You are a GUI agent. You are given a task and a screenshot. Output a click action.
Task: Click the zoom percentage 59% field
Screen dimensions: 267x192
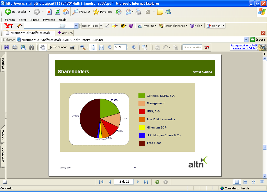click(x=120, y=47)
